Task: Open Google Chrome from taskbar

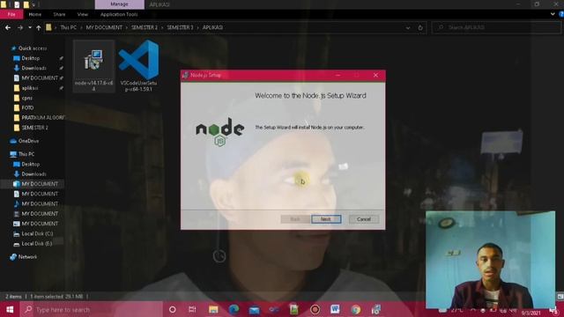Action: (356, 309)
